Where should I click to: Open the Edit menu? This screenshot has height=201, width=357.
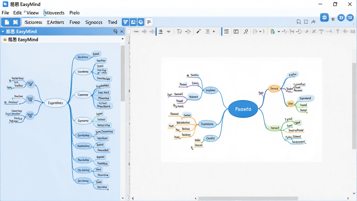[x=17, y=13]
